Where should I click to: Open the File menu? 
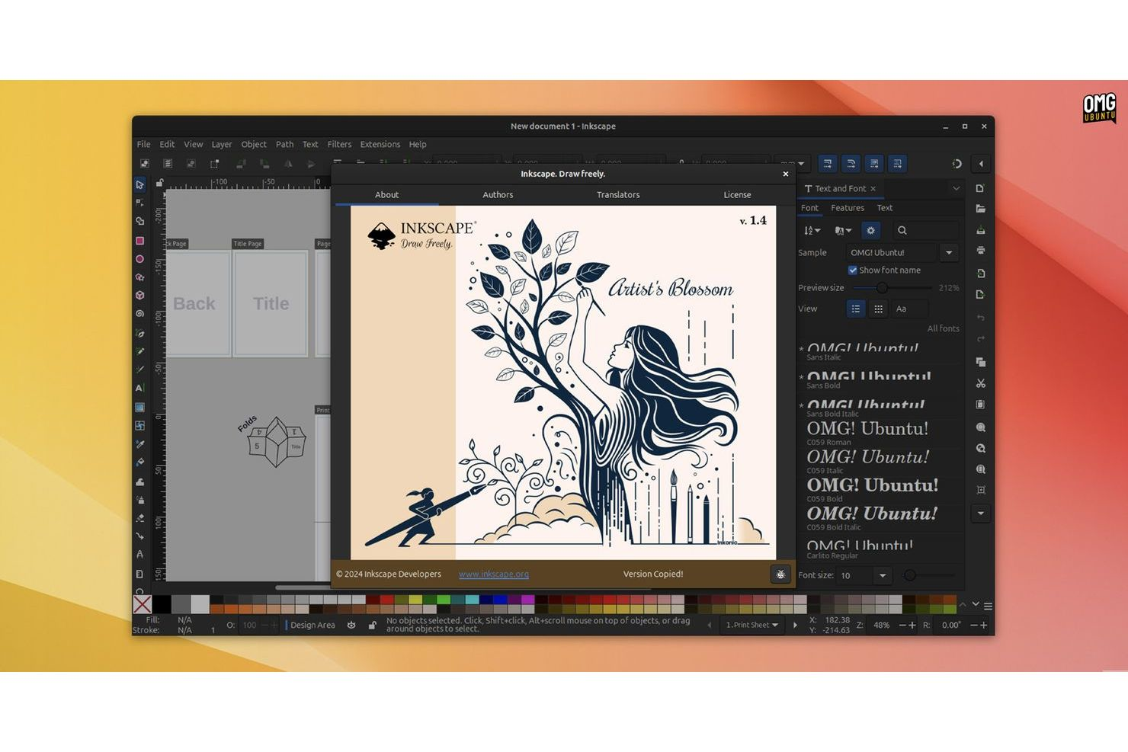(x=143, y=144)
